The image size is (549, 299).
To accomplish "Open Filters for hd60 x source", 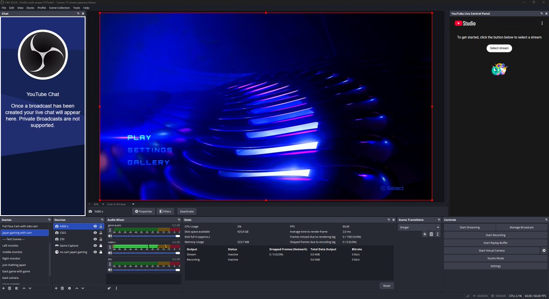I will tap(165, 212).
